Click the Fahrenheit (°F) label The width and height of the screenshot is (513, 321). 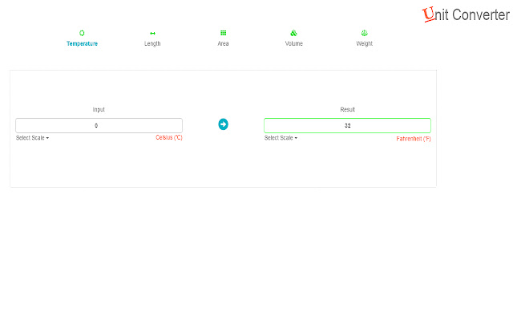414,139
